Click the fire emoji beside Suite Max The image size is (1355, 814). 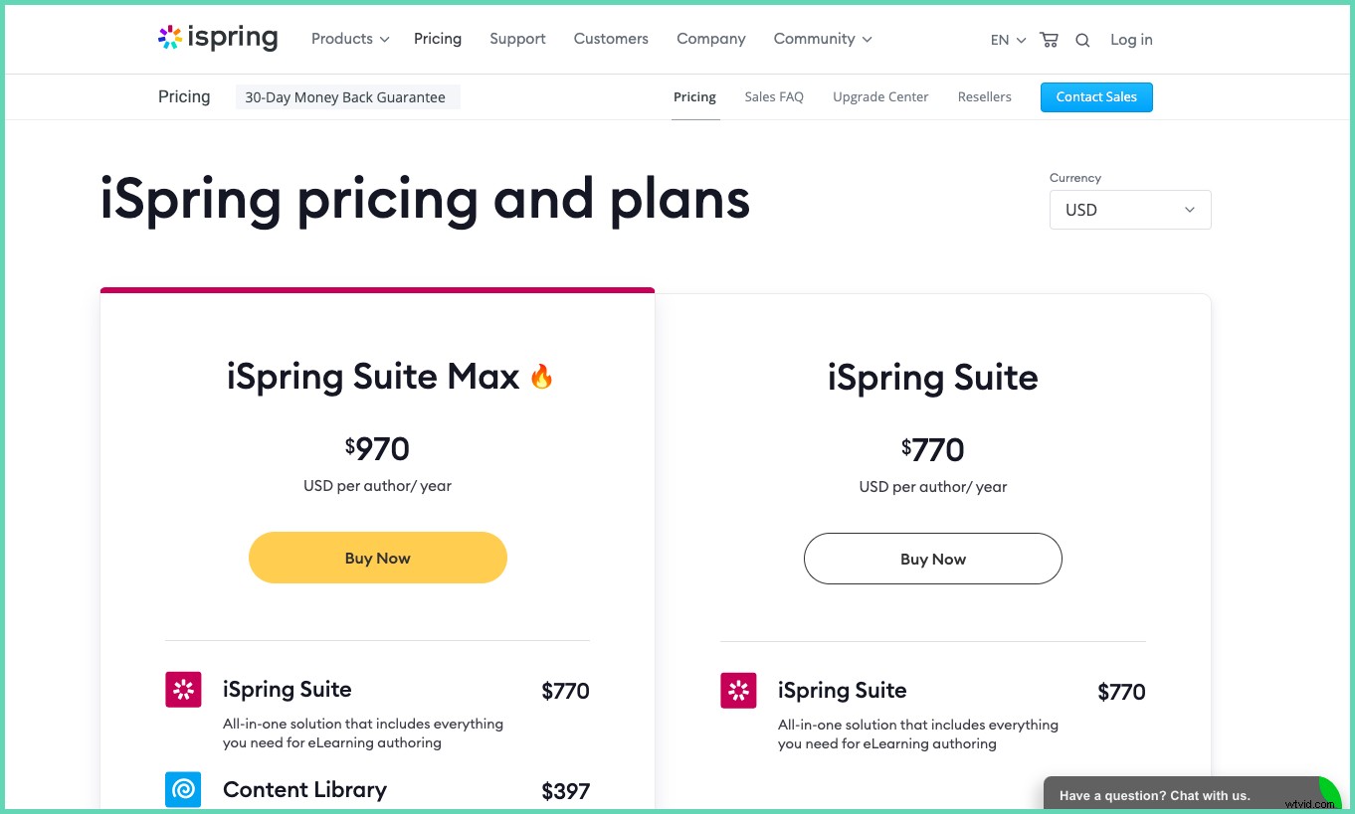point(541,377)
